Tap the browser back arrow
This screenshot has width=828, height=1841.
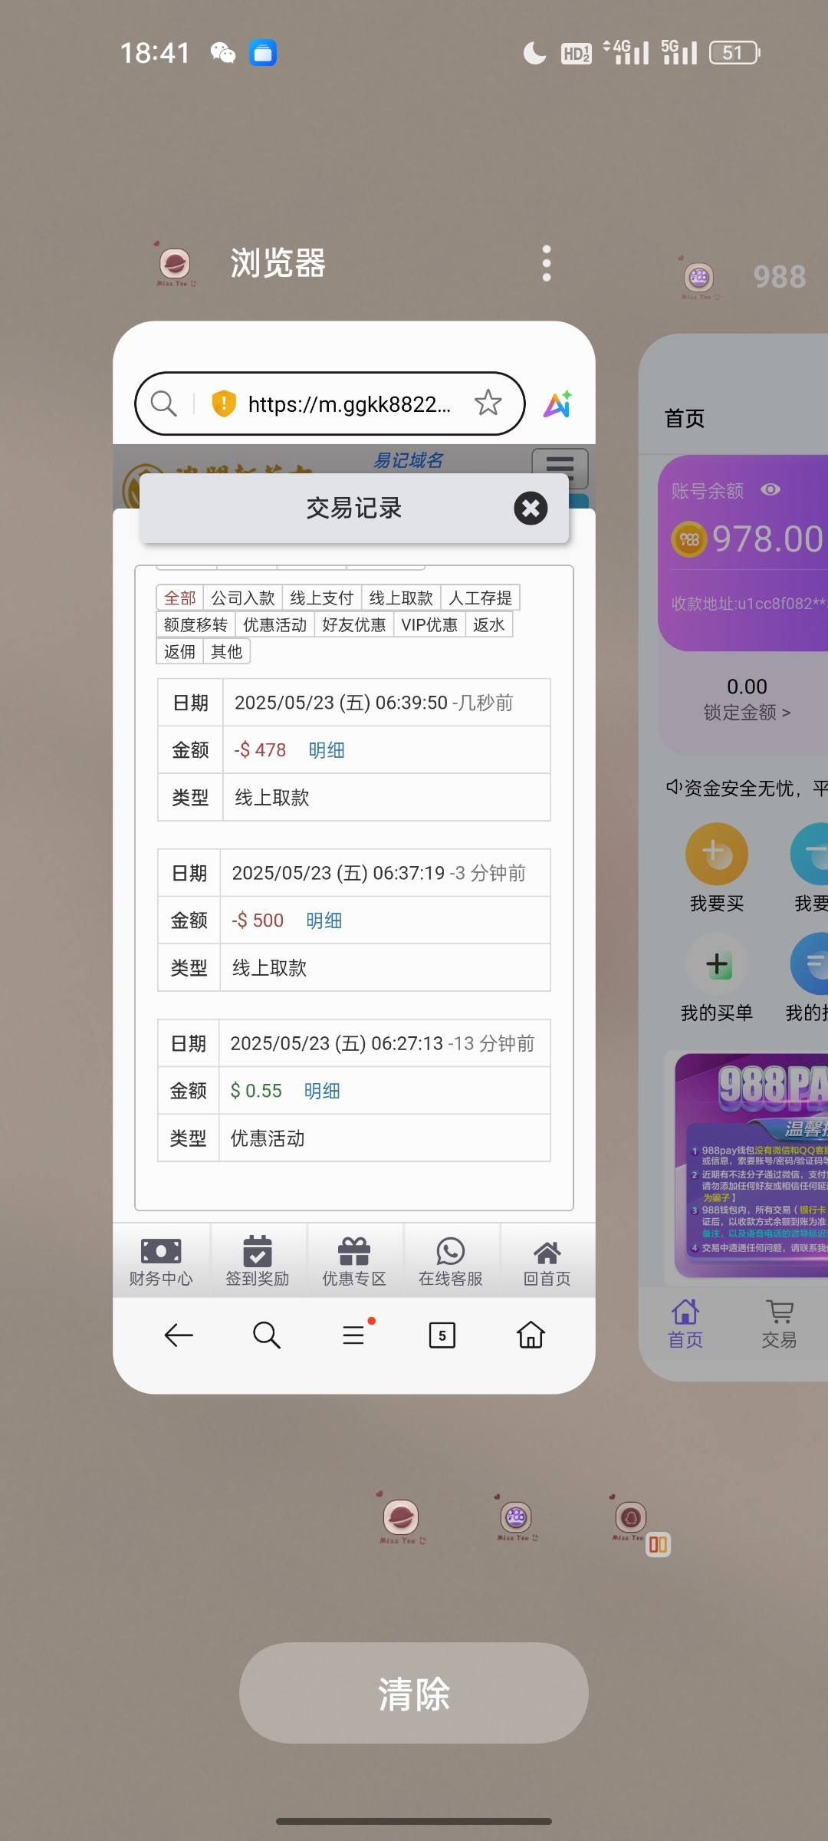tap(179, 1335)
